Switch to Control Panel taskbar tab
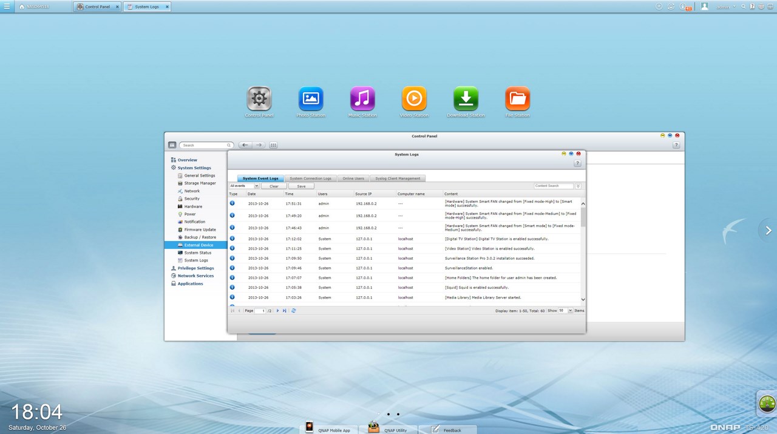Image resolution: width=777 pixels, height=434 pixels. point(97,7)
